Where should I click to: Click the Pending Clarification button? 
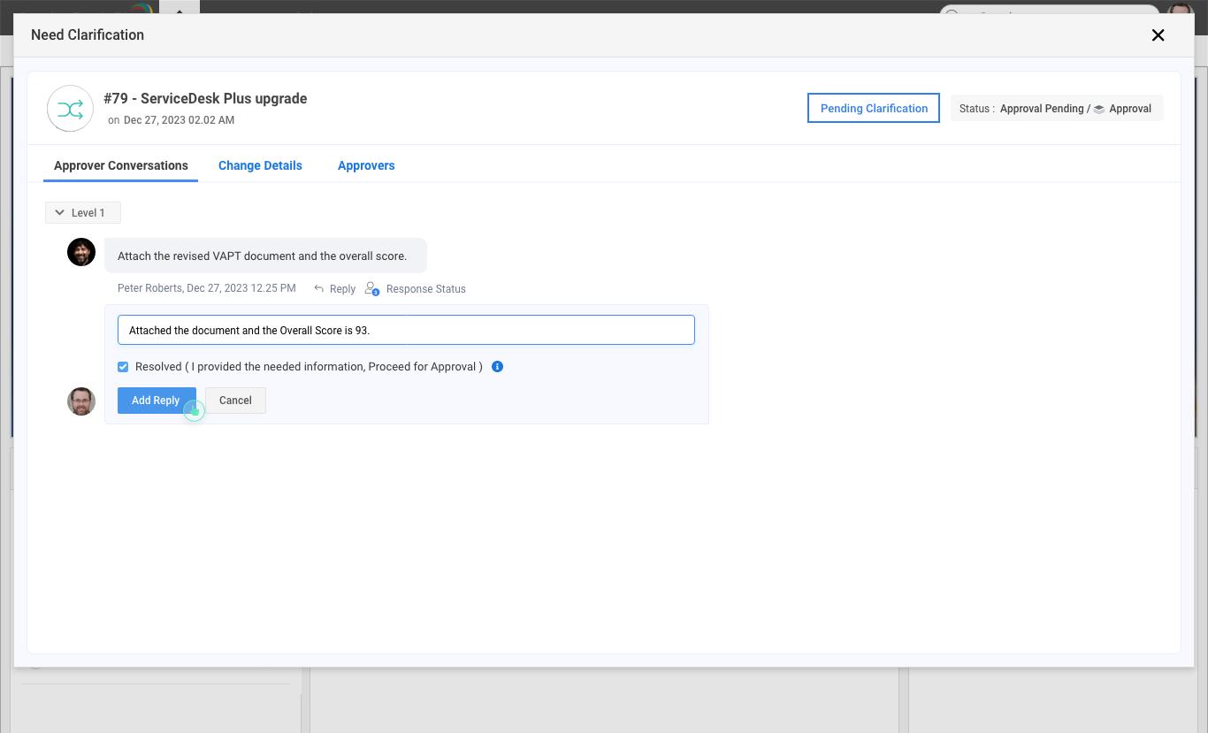[x=874, y=108]
